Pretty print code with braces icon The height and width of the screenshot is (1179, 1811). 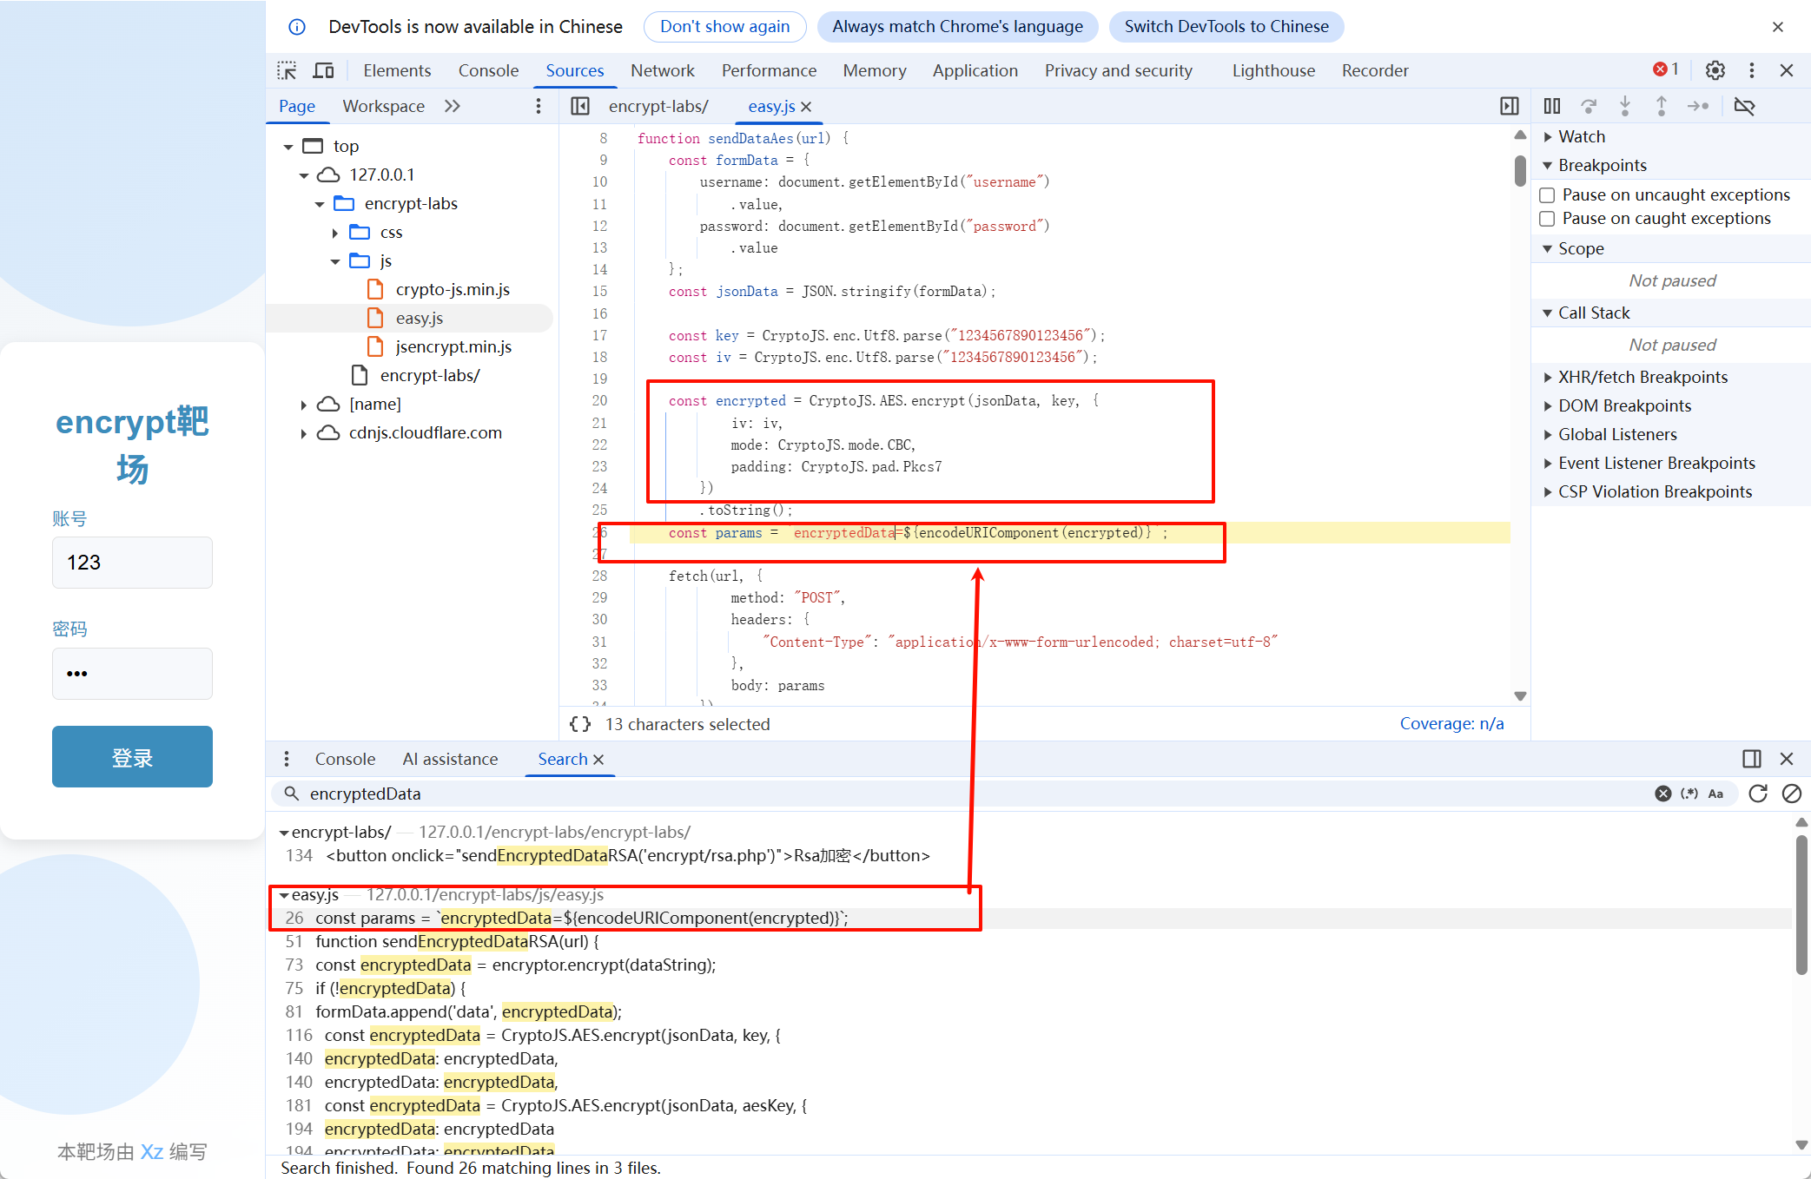point(580,724)
